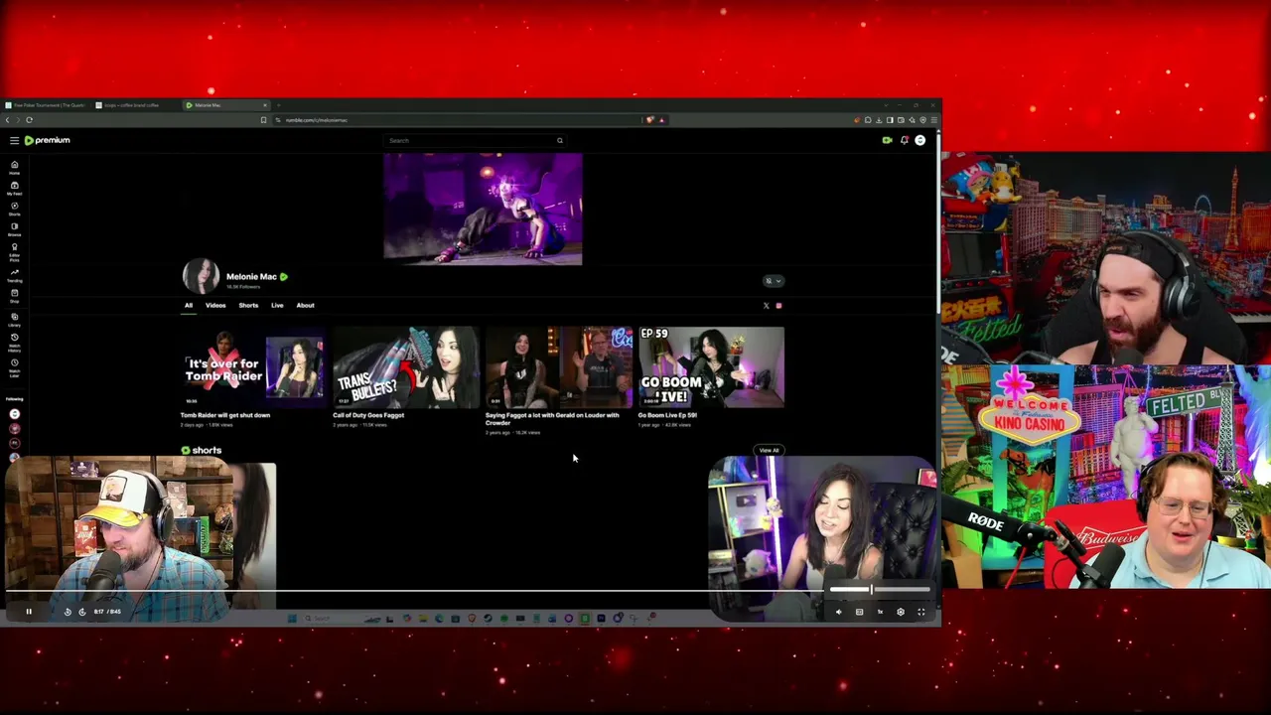This screenshot has width=1271, height=715.
Task: Click the Melonie Mac channel name
Action: 251,277
